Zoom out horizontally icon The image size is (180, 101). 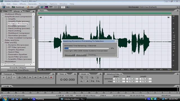pyautogui.click(x=87, y=77)
